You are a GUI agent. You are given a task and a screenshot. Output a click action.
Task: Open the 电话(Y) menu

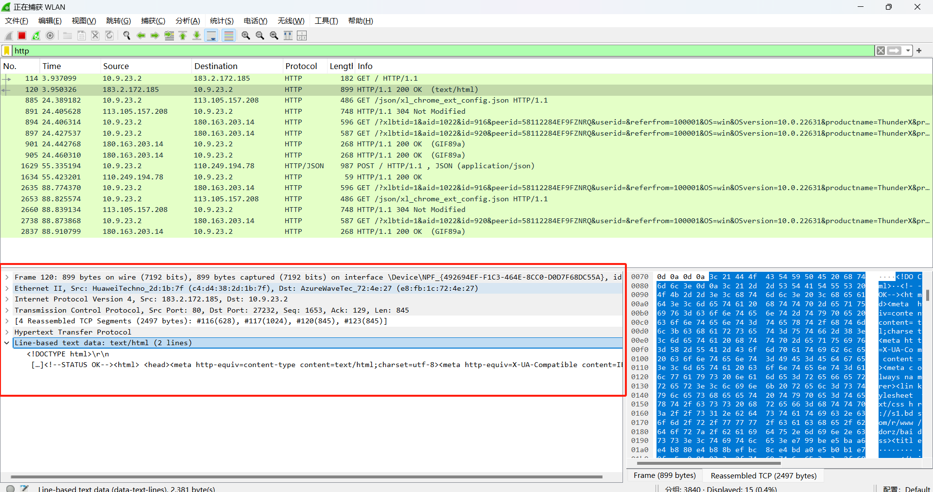click(256, 21)
